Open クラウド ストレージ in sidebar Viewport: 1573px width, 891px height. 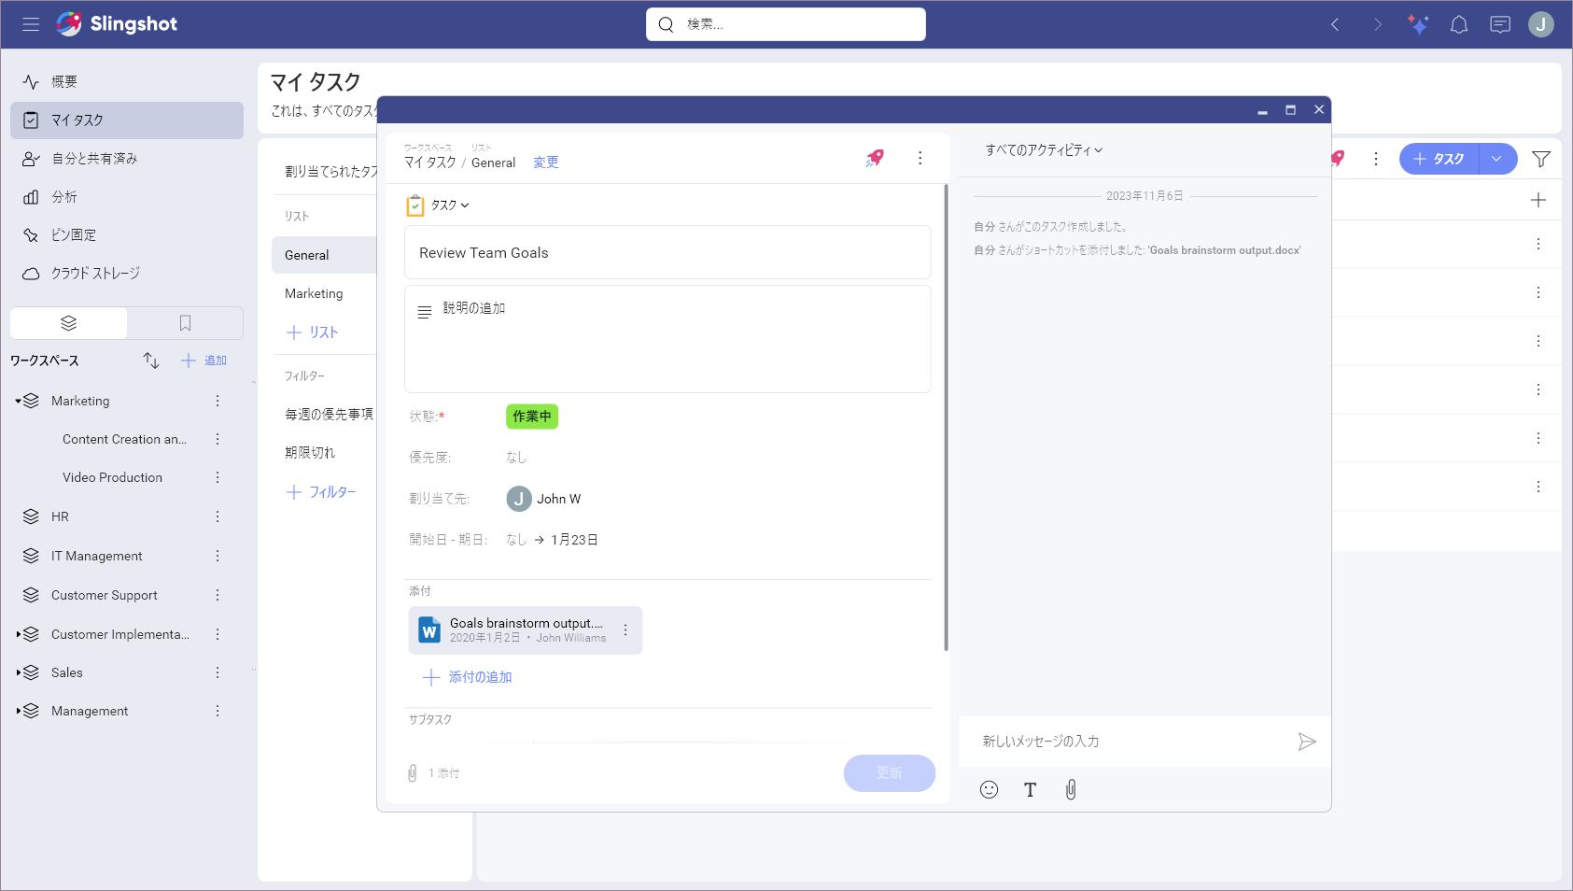click(127, 274)
